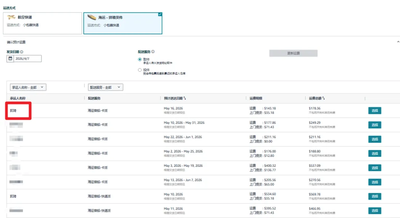The image size is (400, 218).
Task: Select the 取件 pickup radio option
Action: [140, 60]
